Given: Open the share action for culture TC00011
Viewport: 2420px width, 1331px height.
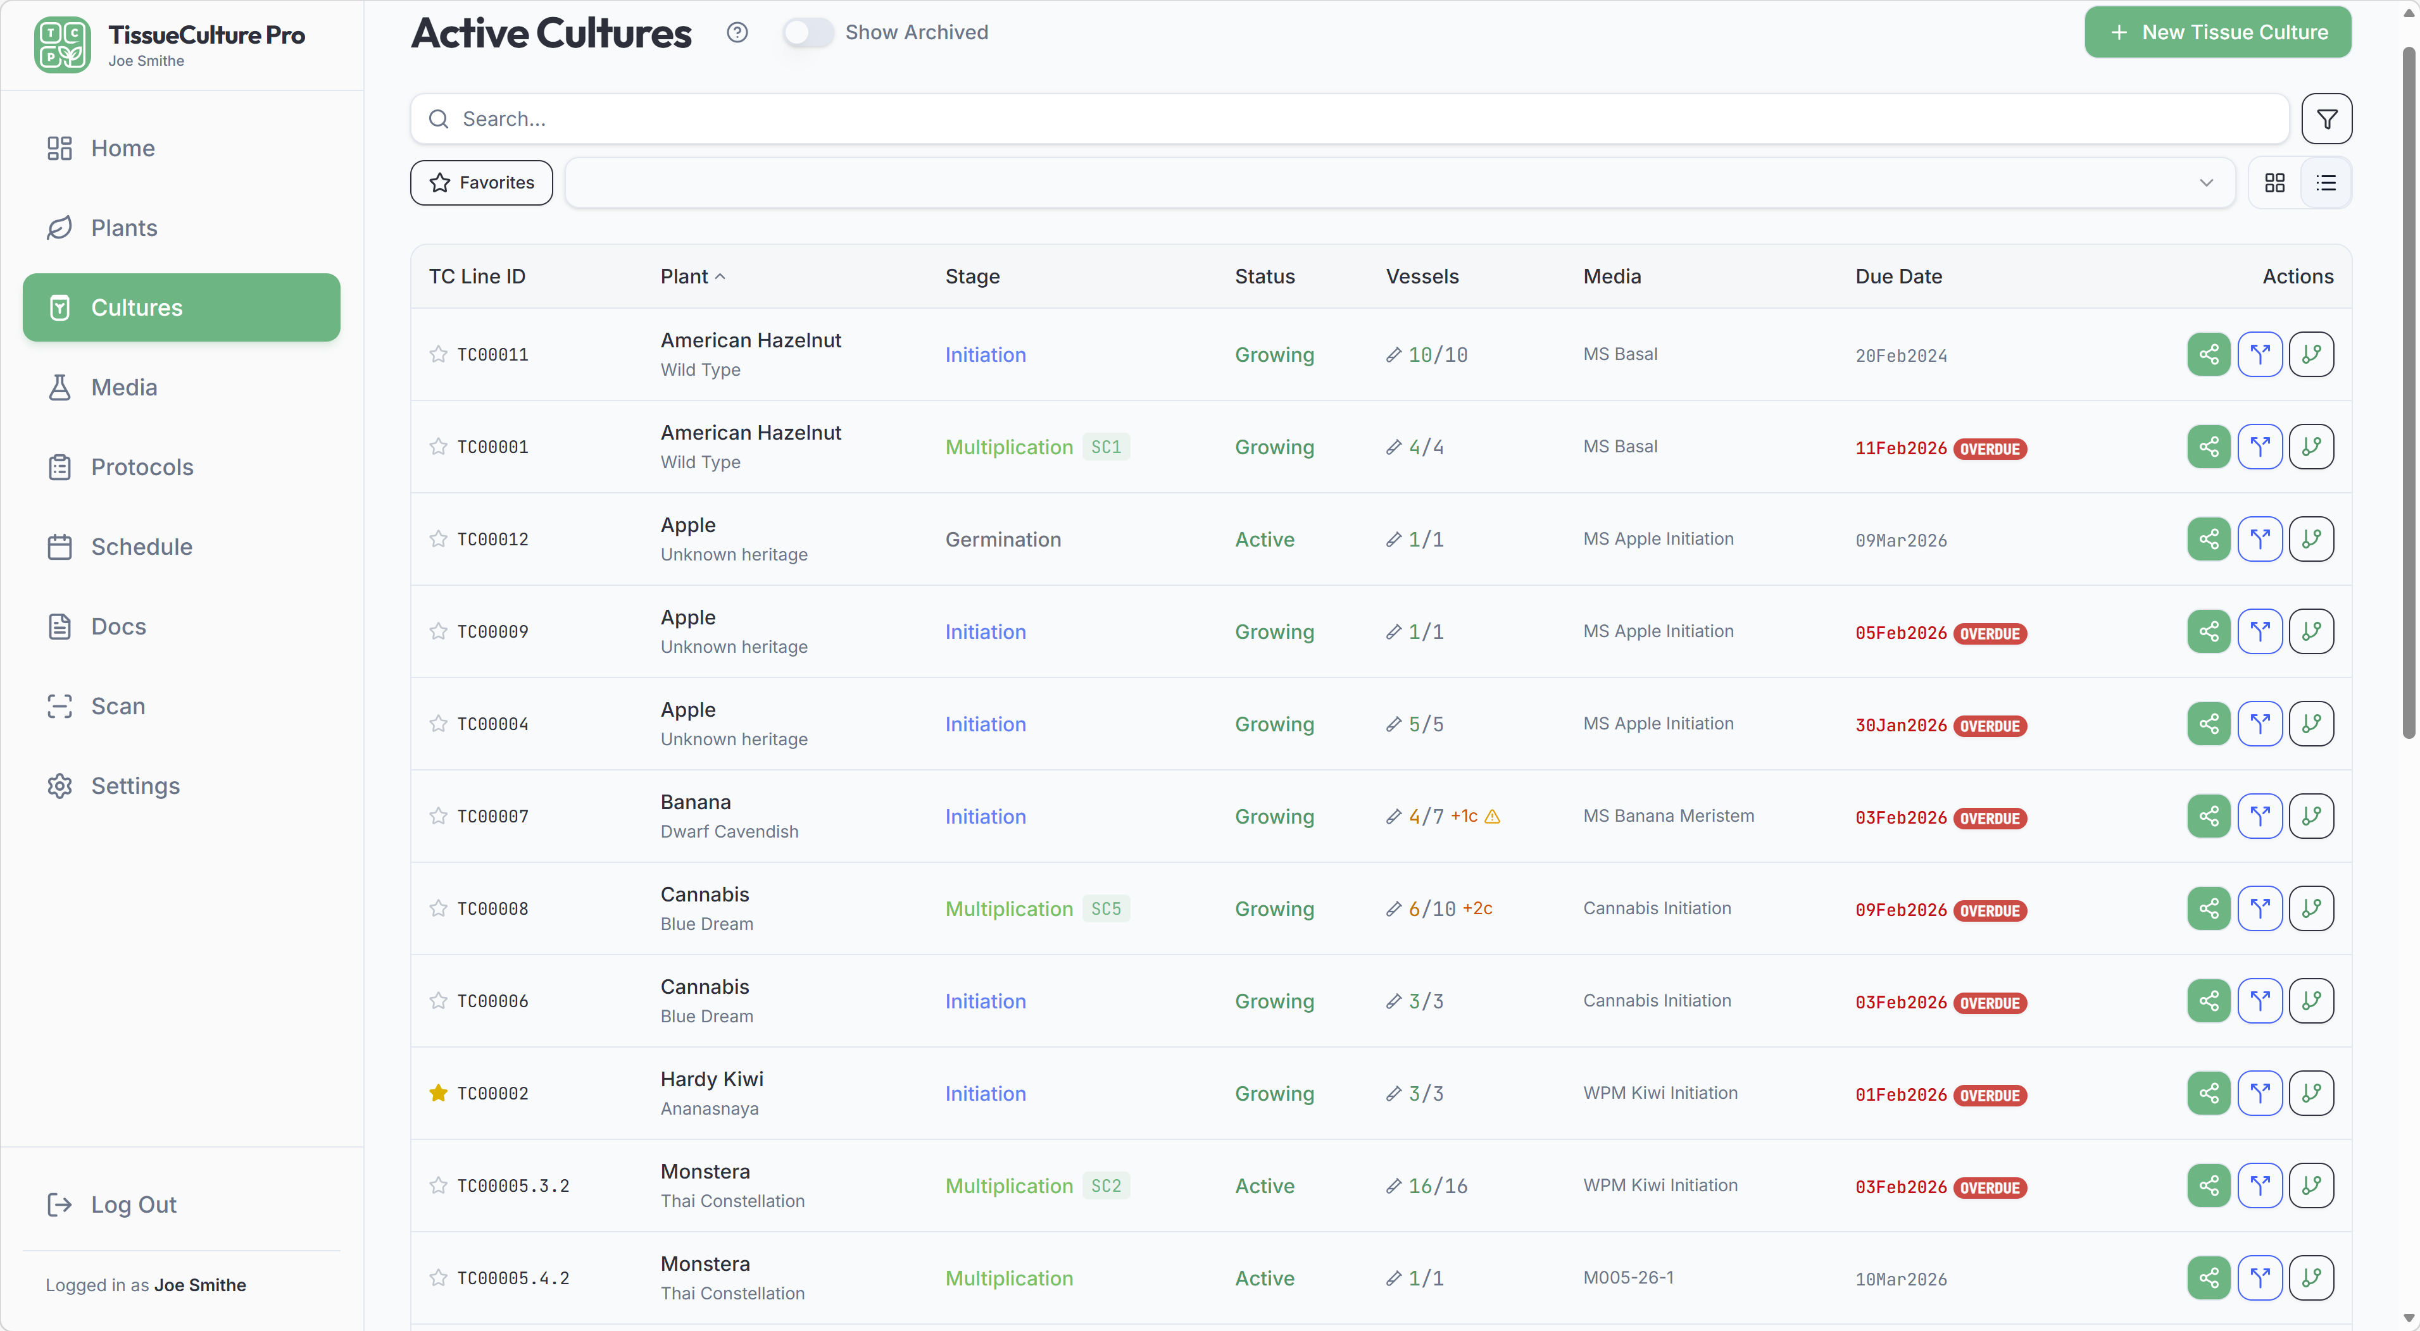Looking at the screenshot, I should [x=2208, y=354].
